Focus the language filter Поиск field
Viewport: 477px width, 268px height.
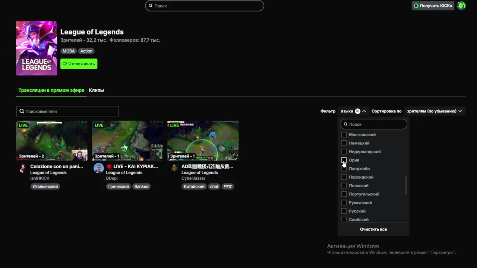pyautogui.click(x=373, y=124)
